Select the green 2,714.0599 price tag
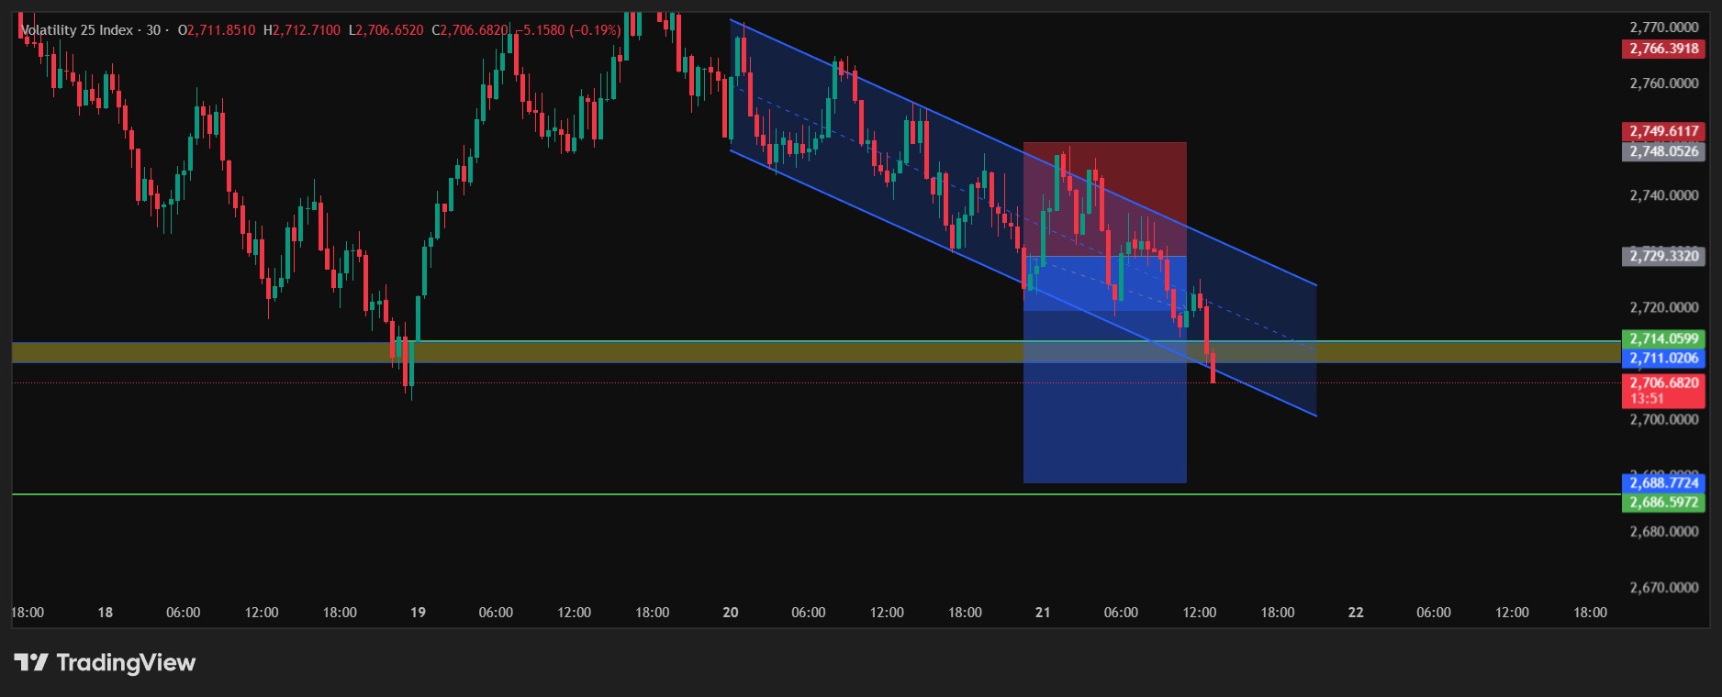Viewport: 1722px width, 697px height. 1663,338
